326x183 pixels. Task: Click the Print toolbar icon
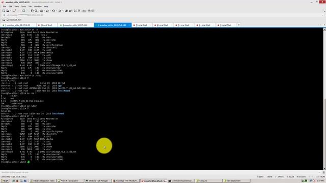click(42, 11)
